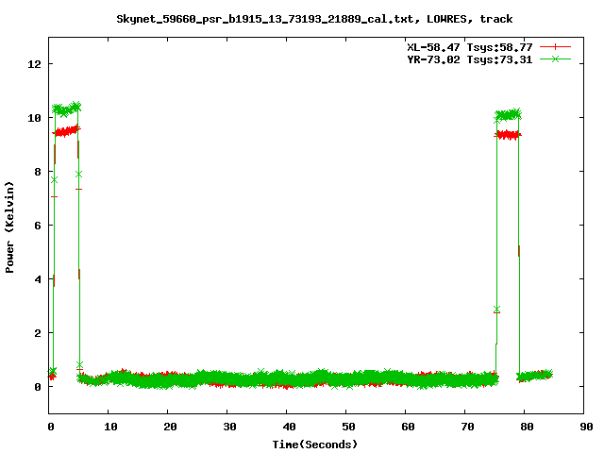The height and width of the screenshot is (453, 604).
Task: Click the x-axis tick label 90
Action: [586, 427]
